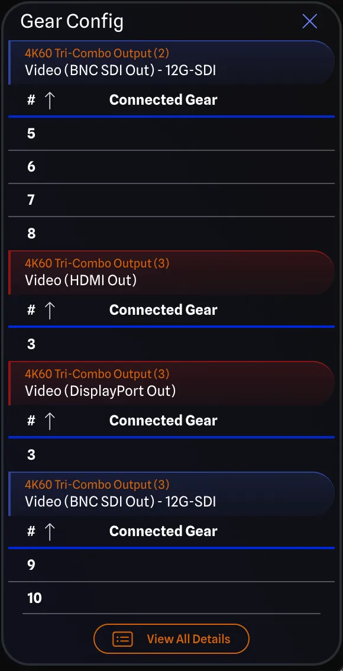Click the list icon in View All Details button
343x671 pixels.
point(122,639)
